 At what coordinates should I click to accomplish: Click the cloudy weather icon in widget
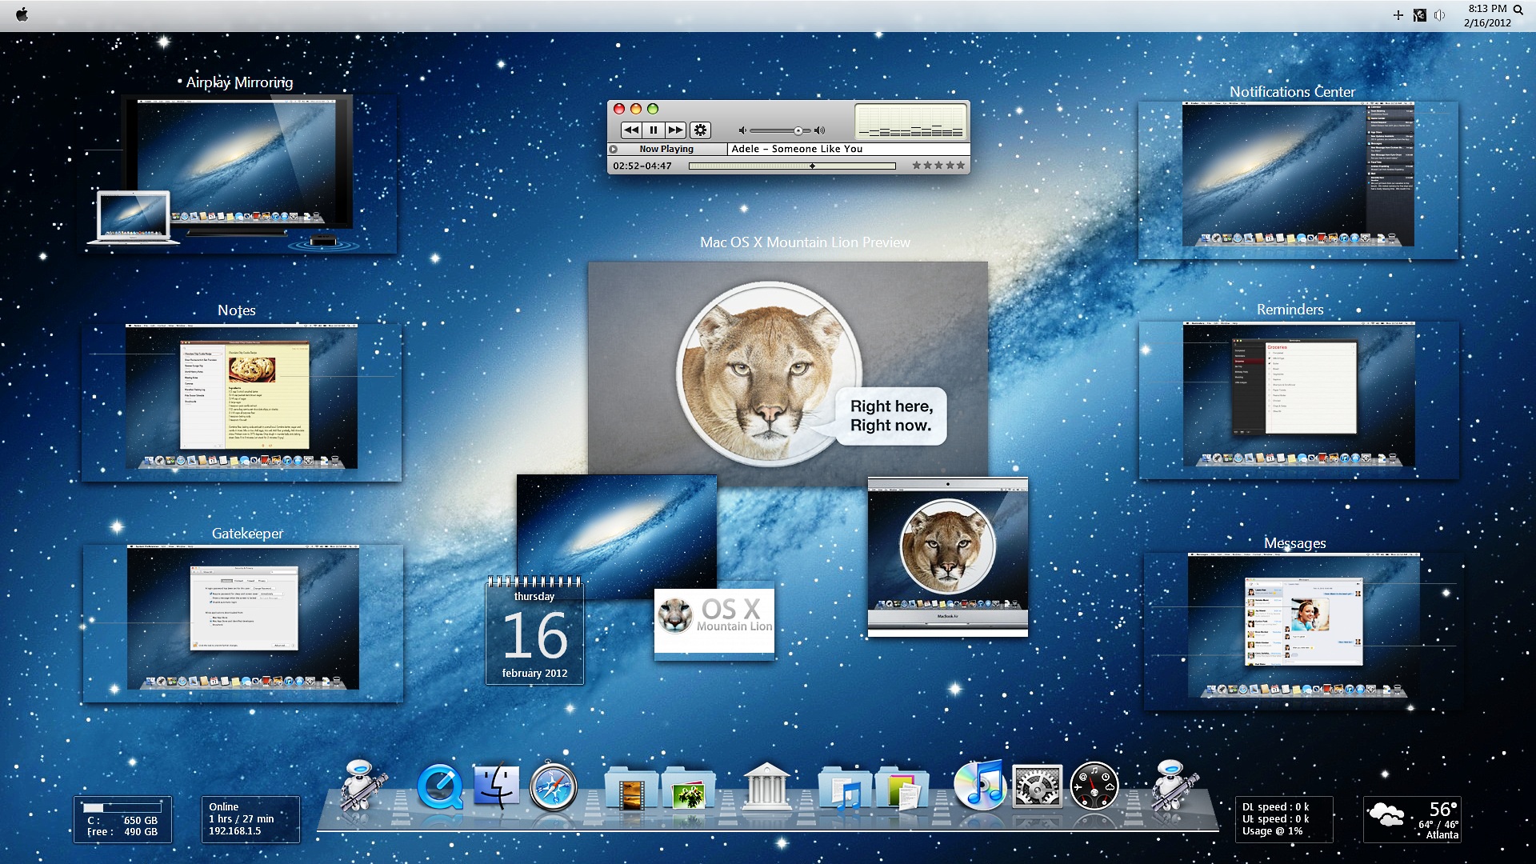point(1386,815)
